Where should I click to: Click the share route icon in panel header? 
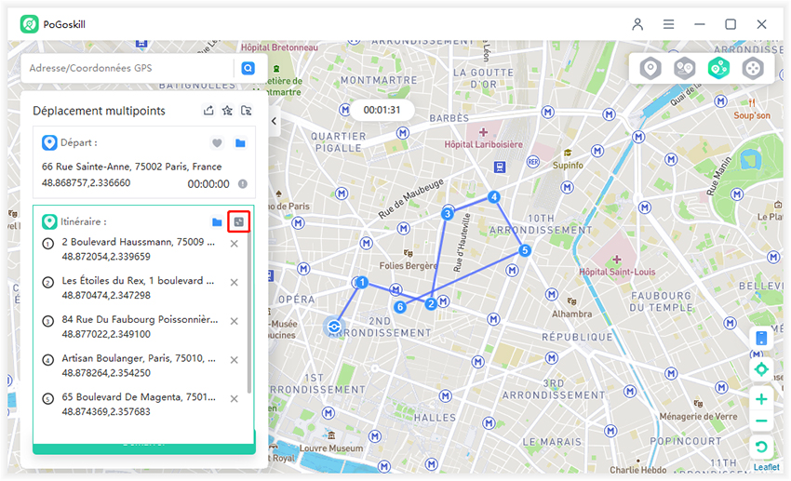pyautogui.click(x=208, y=111)
